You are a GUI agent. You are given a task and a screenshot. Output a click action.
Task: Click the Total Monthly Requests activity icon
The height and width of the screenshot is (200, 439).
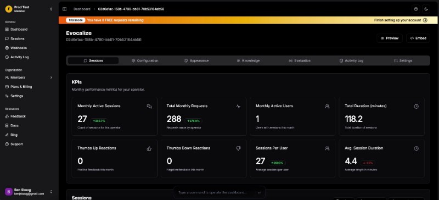pos(238,106)
